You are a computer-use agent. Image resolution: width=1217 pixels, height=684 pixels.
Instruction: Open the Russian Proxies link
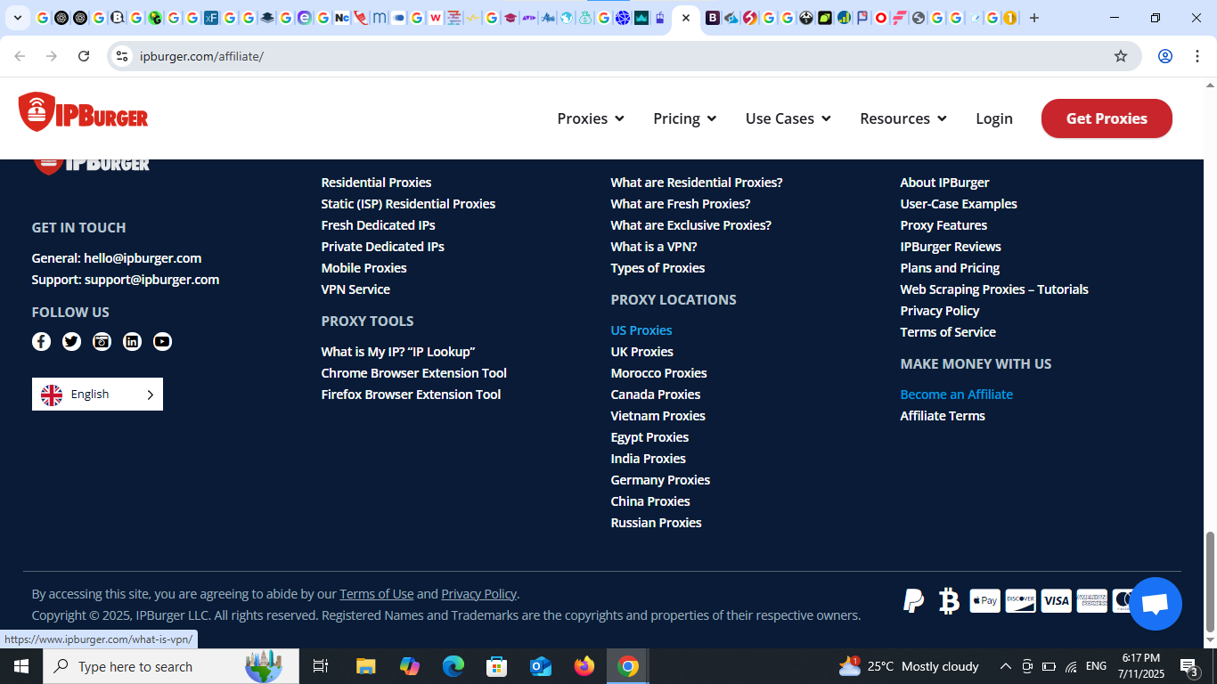656,523
